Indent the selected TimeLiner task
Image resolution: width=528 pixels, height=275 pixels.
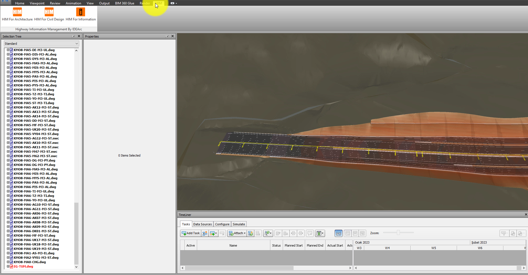293,233
